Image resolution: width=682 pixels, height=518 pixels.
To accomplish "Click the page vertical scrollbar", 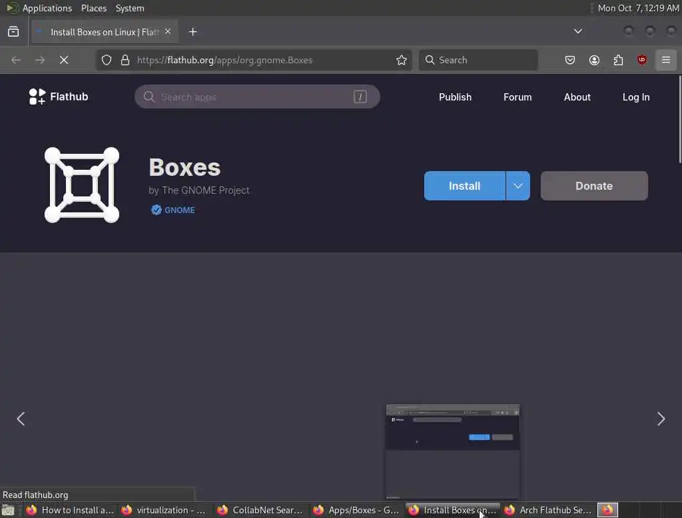I will (x=679, y=120).
